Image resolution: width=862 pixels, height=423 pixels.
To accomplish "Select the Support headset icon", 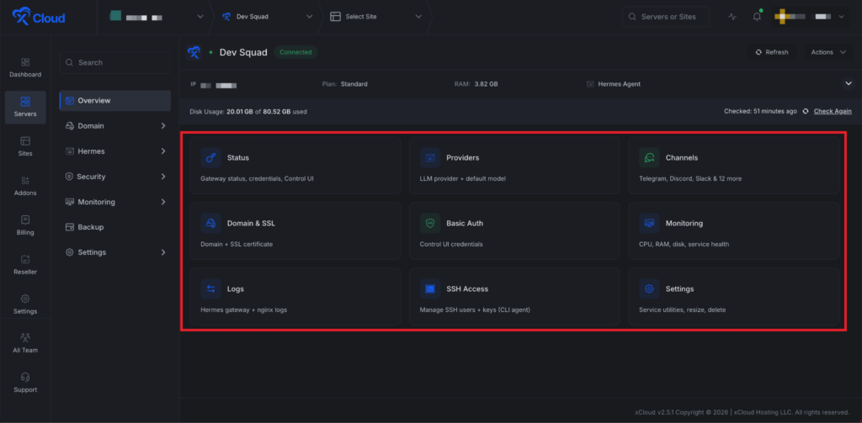I will [25, 378].
